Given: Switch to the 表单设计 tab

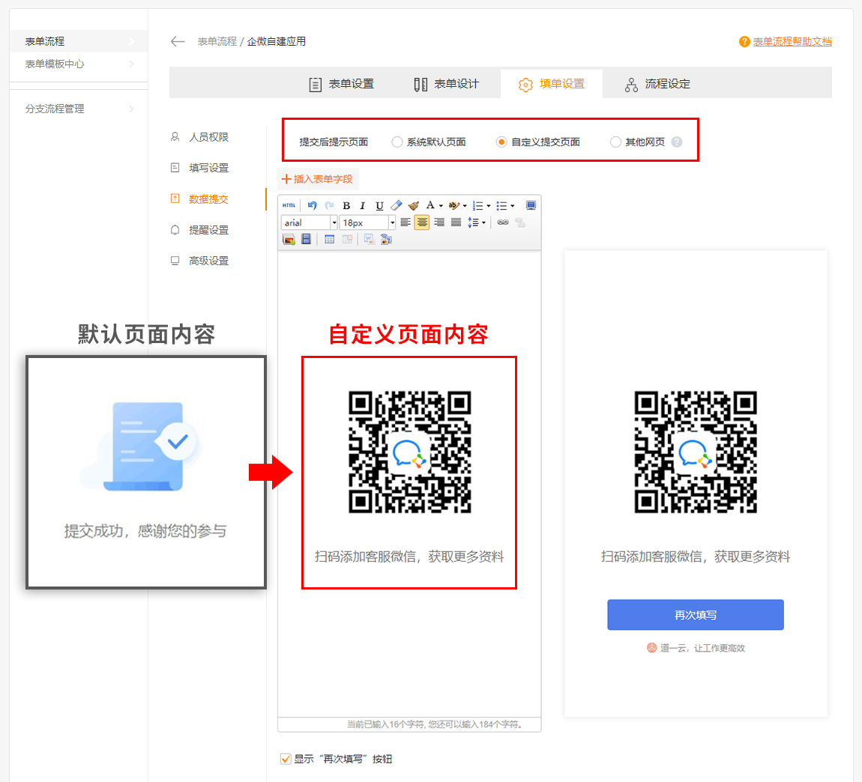Looking at the screenshot, I should point(447,84).
